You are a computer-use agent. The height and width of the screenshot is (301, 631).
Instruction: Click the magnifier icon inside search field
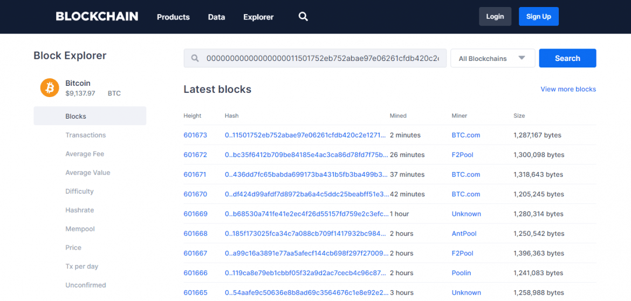pyautogui.click(x=195, y=58)
